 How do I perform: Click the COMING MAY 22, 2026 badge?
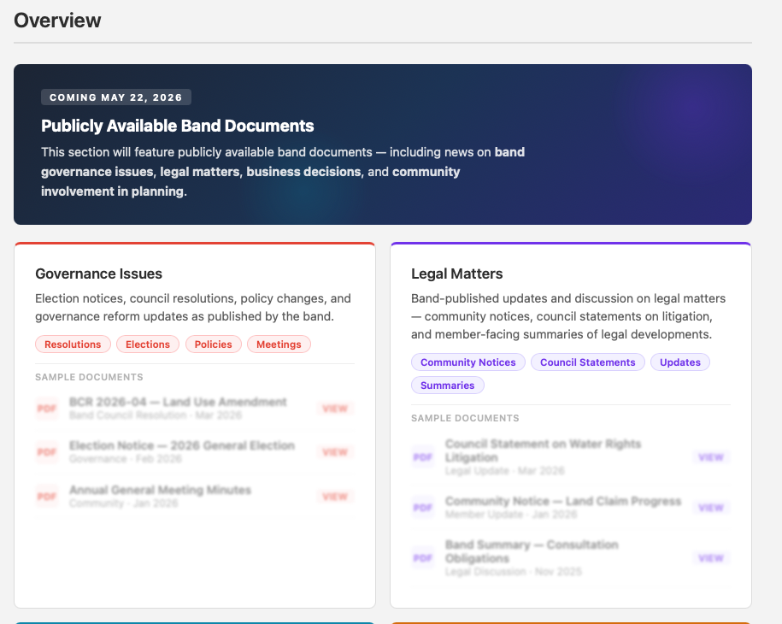115,97
